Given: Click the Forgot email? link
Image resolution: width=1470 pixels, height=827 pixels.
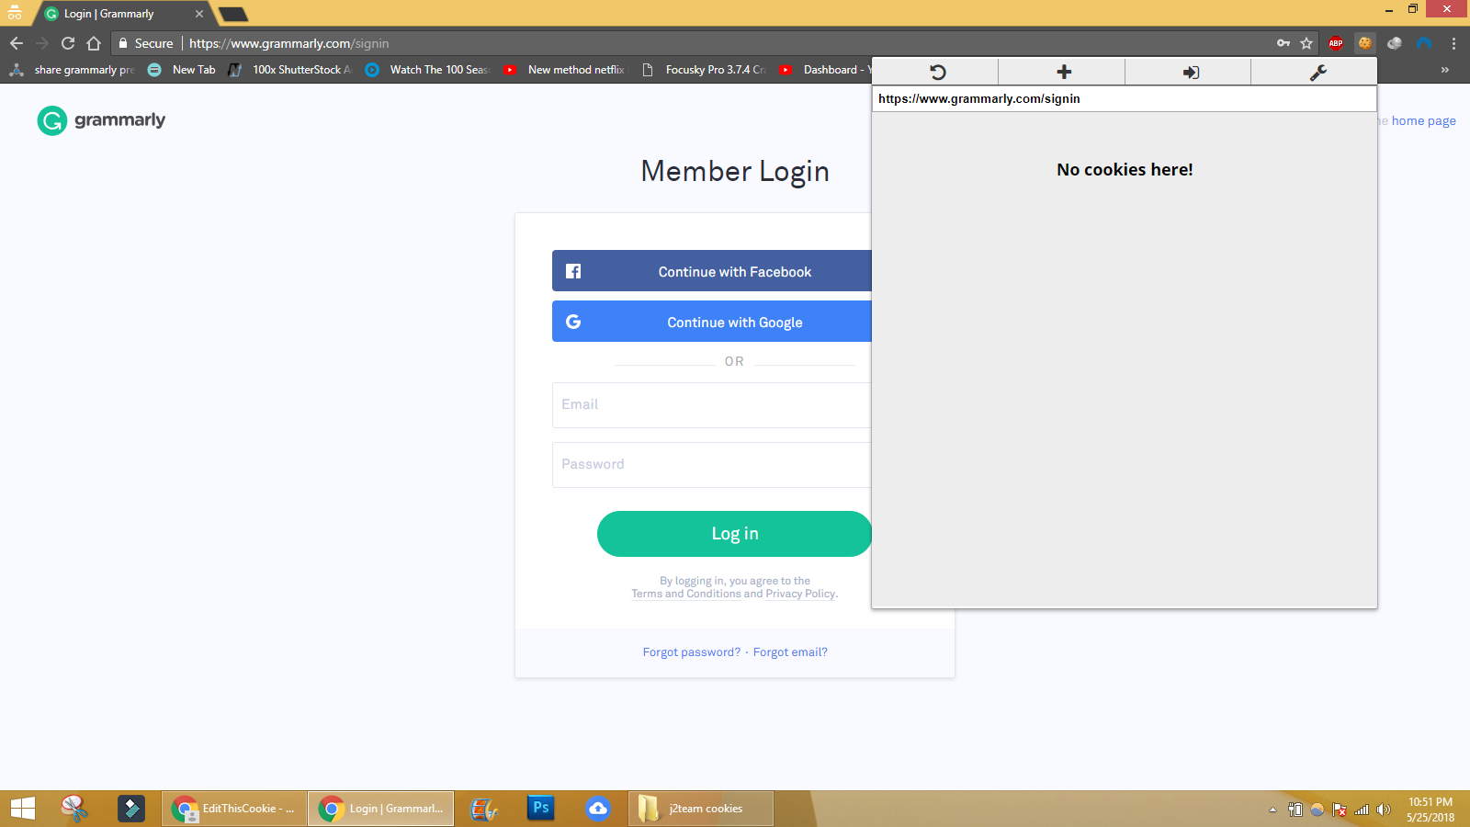Looking at the screenshot, I should point(790,652).
